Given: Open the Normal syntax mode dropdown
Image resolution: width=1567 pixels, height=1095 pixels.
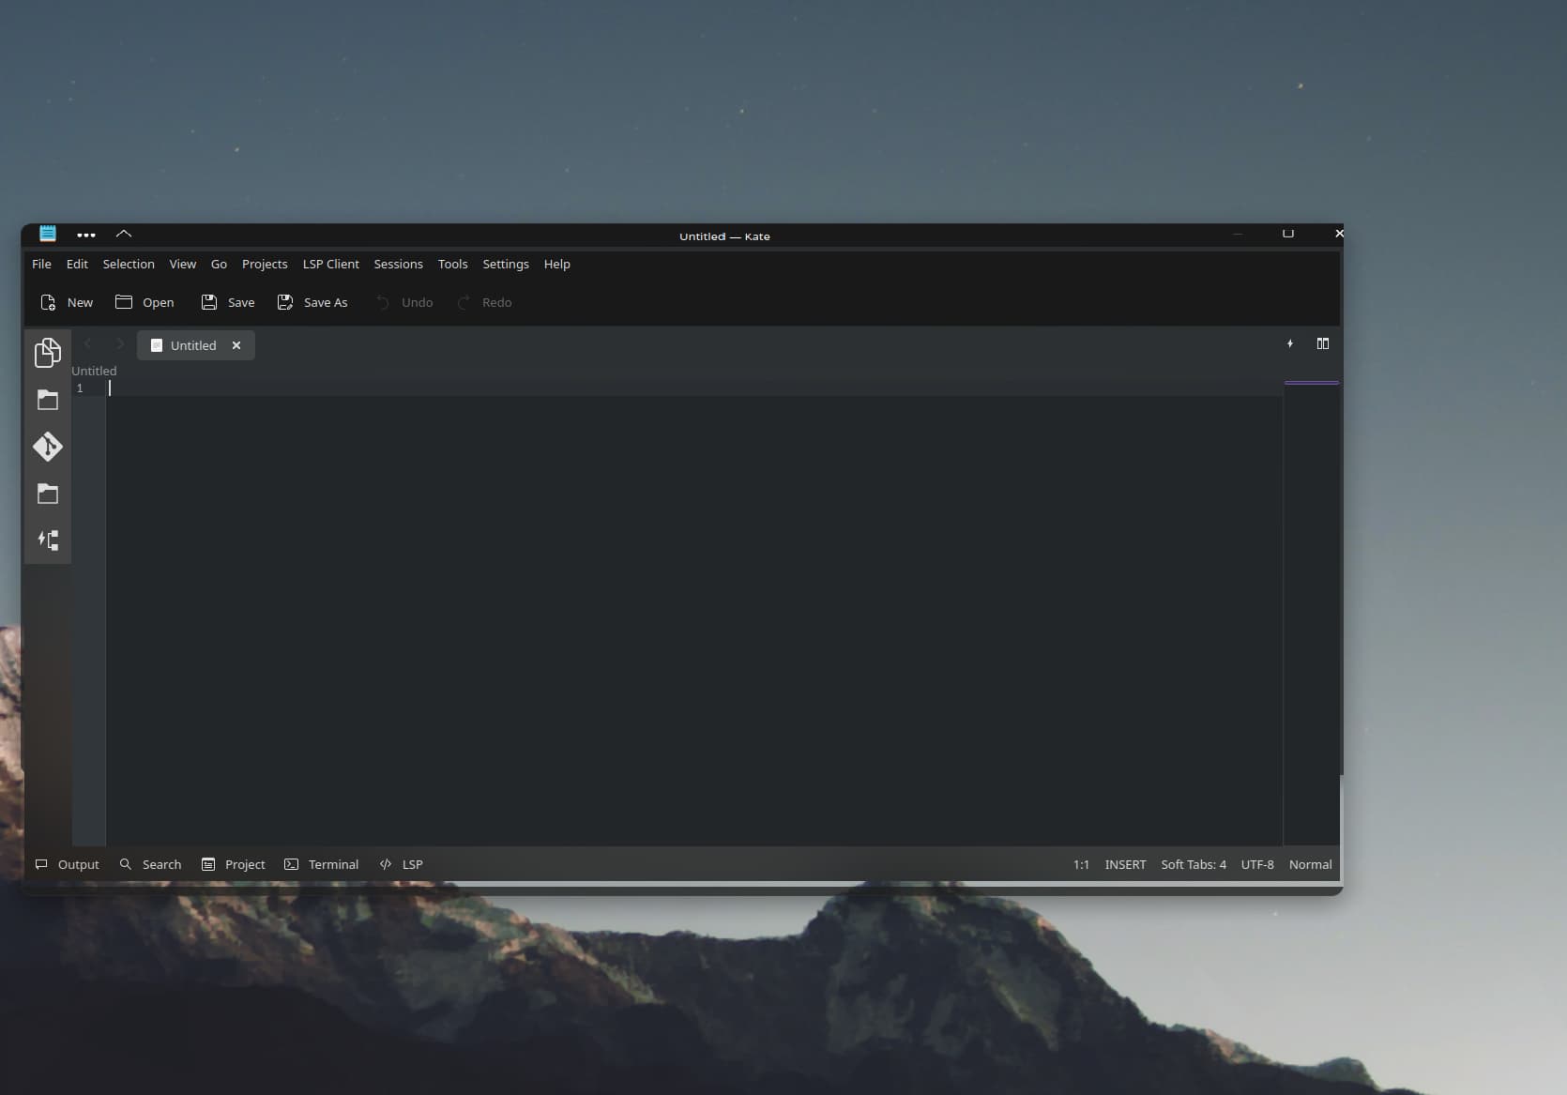Looking at the screenshot, I should coord(1310,864).
